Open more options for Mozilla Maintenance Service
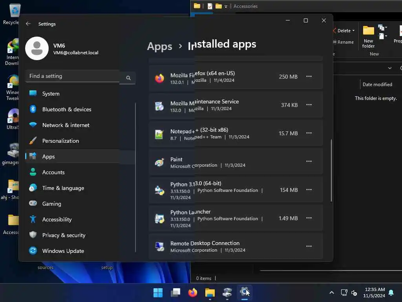Viewport: 402px width, 302px height. [309, 105]
